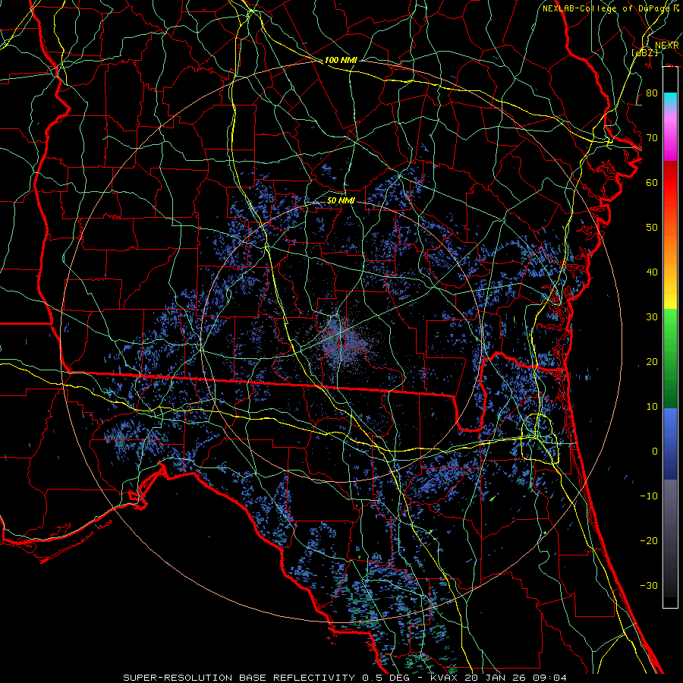Viewport: 683px width, 683px height.
Task: Click the 0 value on dBZ scale
Action: [x=655, y=452]
